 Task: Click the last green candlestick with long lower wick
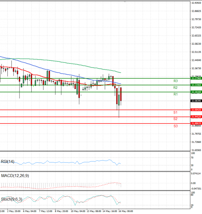click(119, 100)
